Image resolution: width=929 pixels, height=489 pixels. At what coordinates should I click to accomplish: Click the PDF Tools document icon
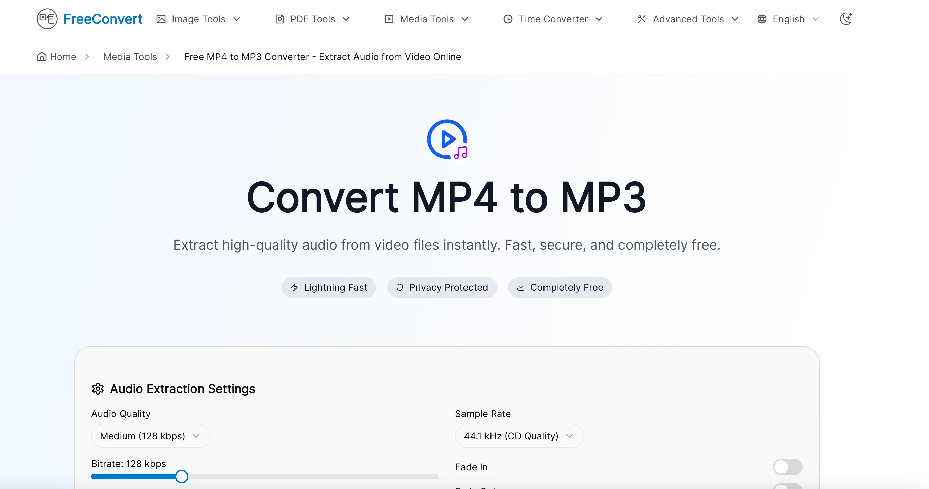point(280,19)
